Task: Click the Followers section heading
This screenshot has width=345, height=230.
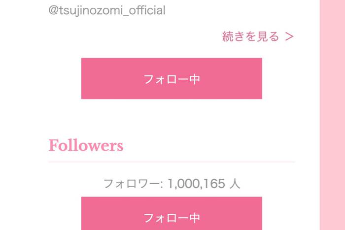Action: 86,145
